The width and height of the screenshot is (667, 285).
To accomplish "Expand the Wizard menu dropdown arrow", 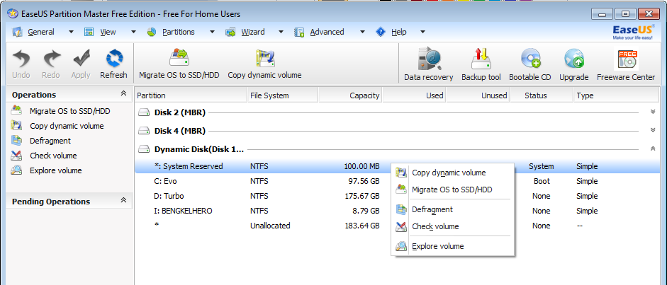I will coord(281,32).
